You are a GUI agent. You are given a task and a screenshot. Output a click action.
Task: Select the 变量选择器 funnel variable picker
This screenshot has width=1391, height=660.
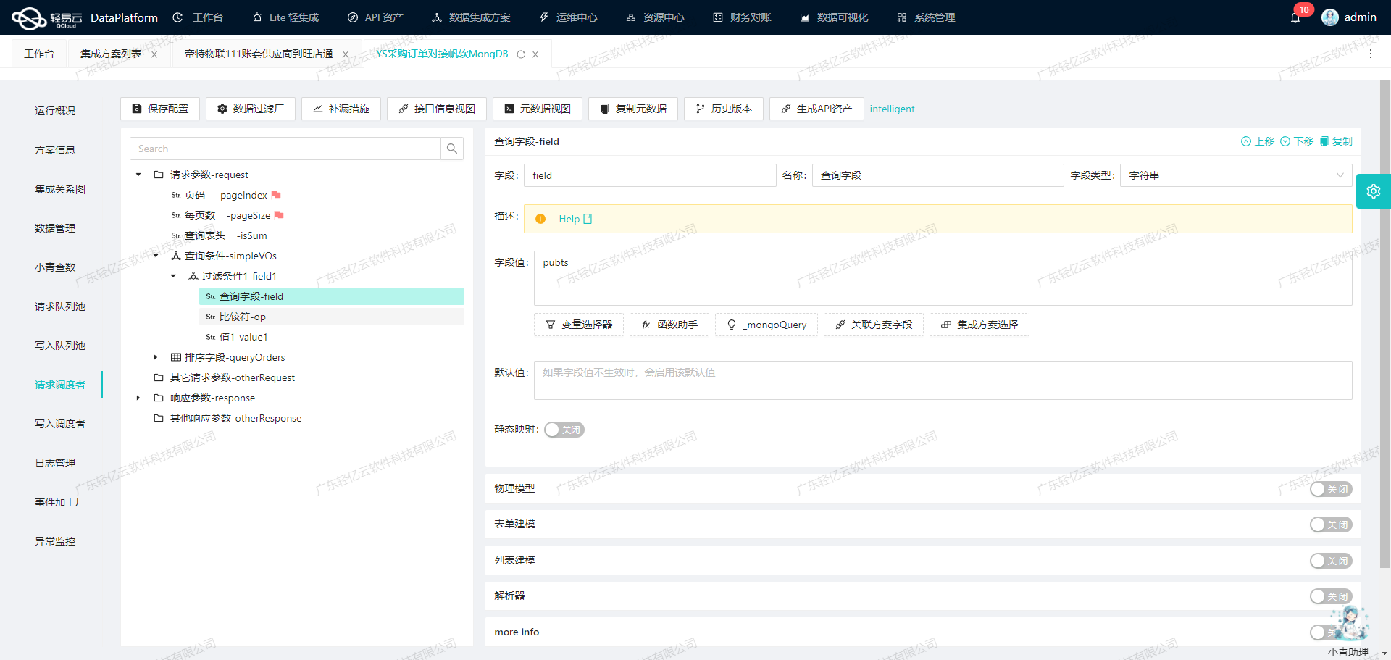coord(578,325)
